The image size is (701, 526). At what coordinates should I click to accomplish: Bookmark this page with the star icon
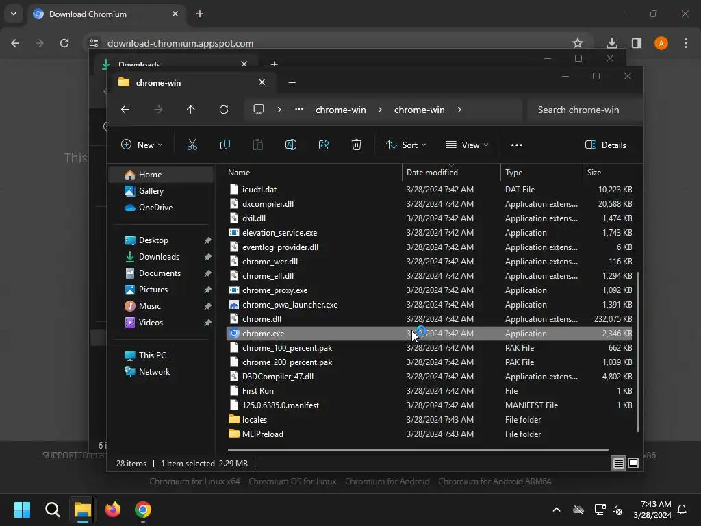click(x=578, y=43)
